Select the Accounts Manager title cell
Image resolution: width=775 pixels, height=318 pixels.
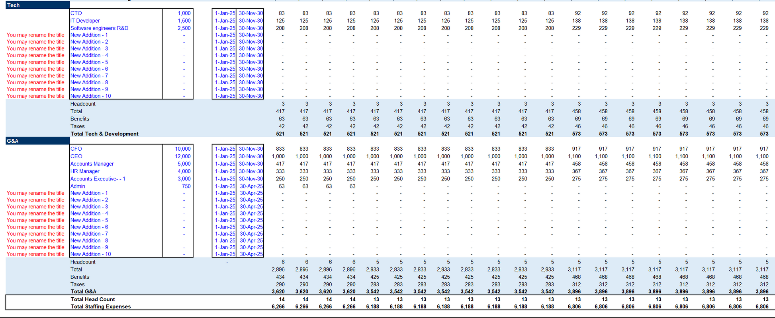(92, 164)
